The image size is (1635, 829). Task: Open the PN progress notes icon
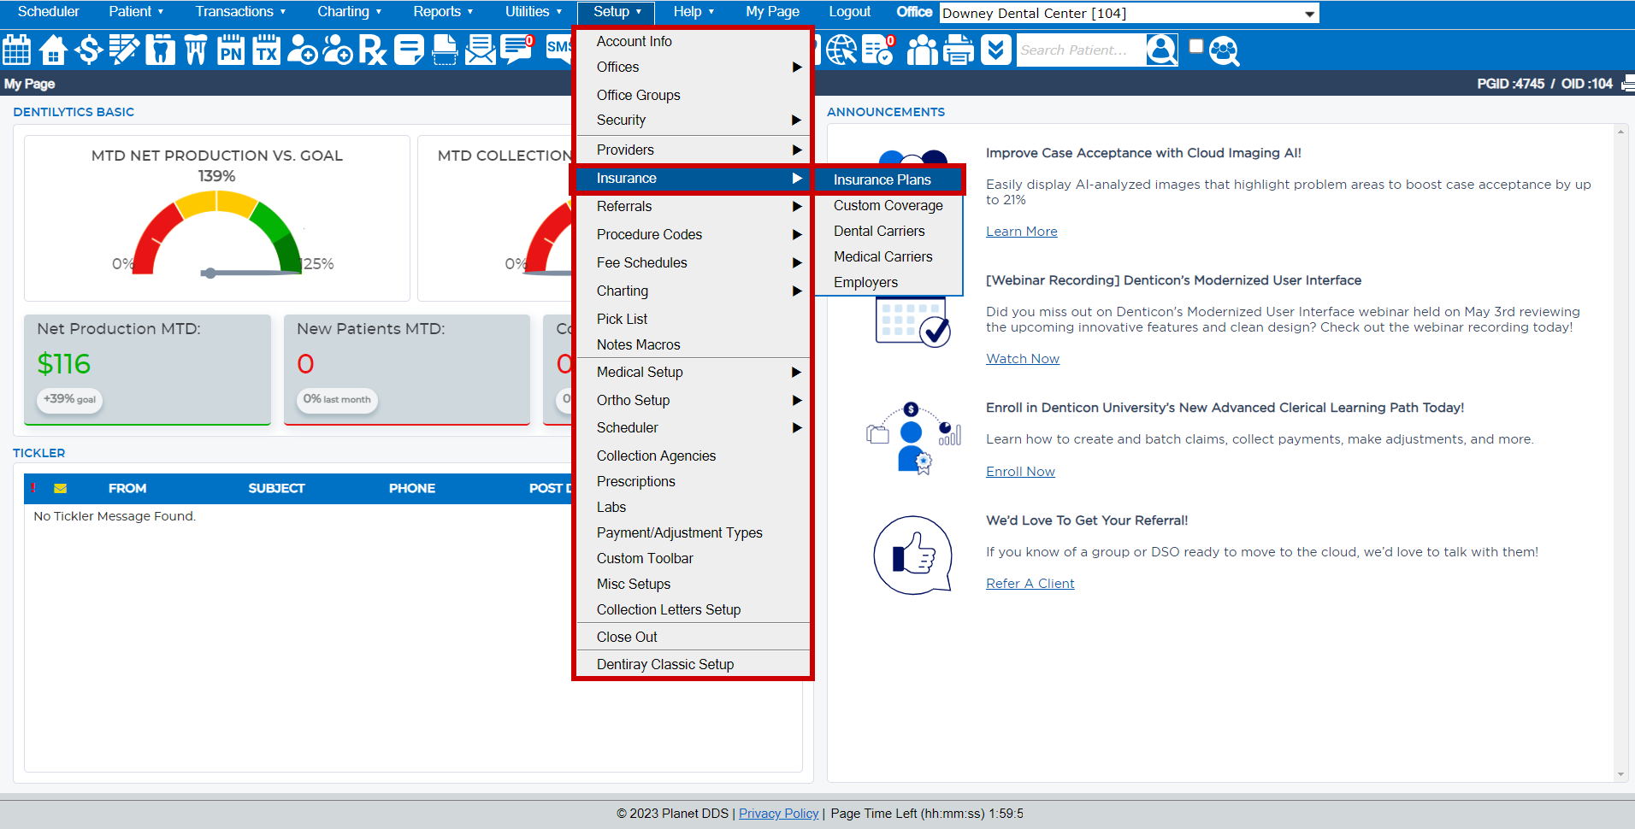pyautogui.click(x=231, y=50)
